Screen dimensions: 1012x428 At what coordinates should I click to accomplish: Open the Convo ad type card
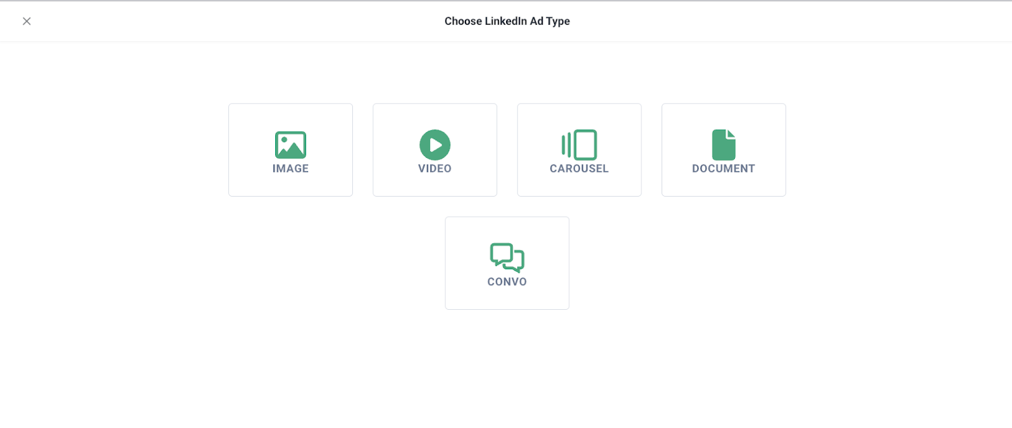(x=507, y=263)
